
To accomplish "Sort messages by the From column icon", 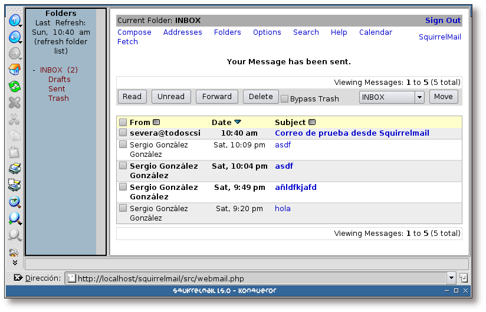I will pyautogui.click(x=156, y=123).
